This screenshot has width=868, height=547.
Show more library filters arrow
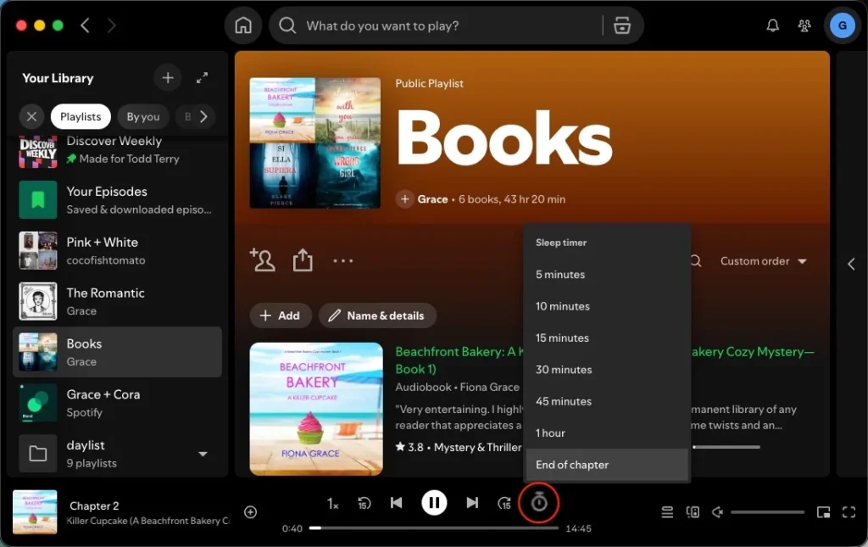[203, 117]
